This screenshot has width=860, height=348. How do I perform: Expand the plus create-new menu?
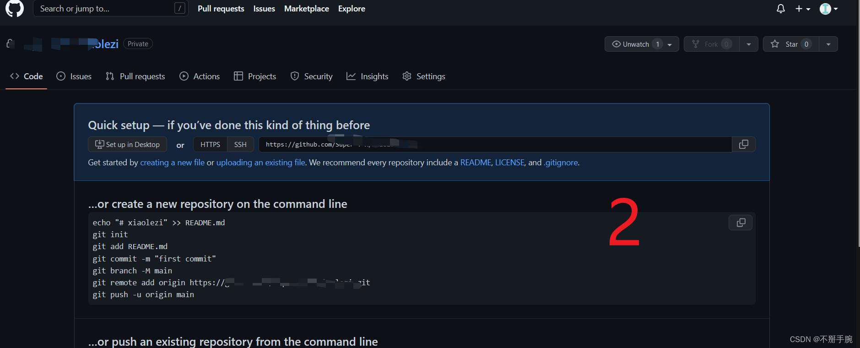coord(803,9)
